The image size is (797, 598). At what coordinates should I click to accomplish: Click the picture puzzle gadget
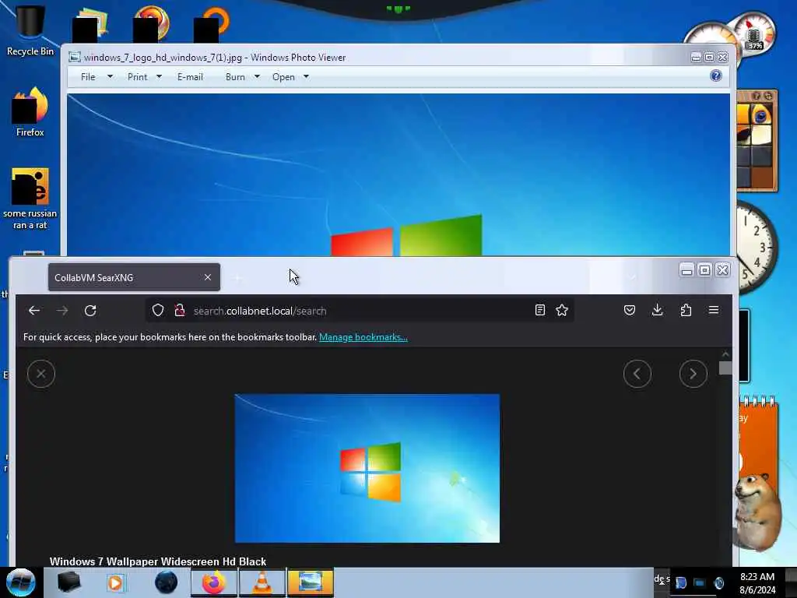pyautogui.click(x=757, y=142)
